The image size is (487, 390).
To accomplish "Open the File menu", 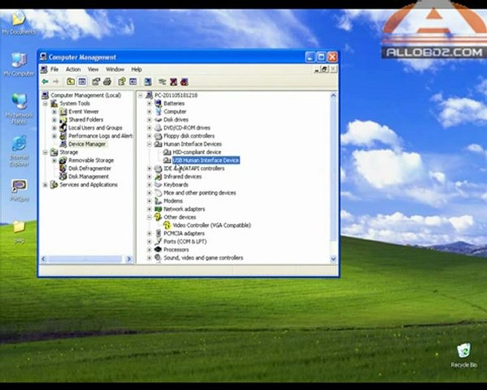I will coord(54,69).
